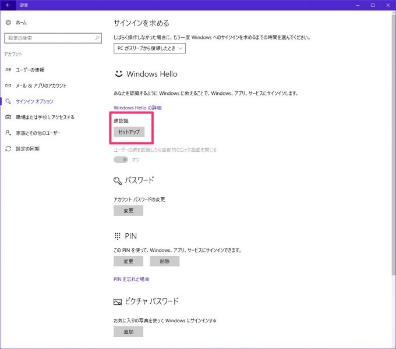Click the vertical scrollbar on the right
Screen dimensions: 396x349
click(394, 144)
